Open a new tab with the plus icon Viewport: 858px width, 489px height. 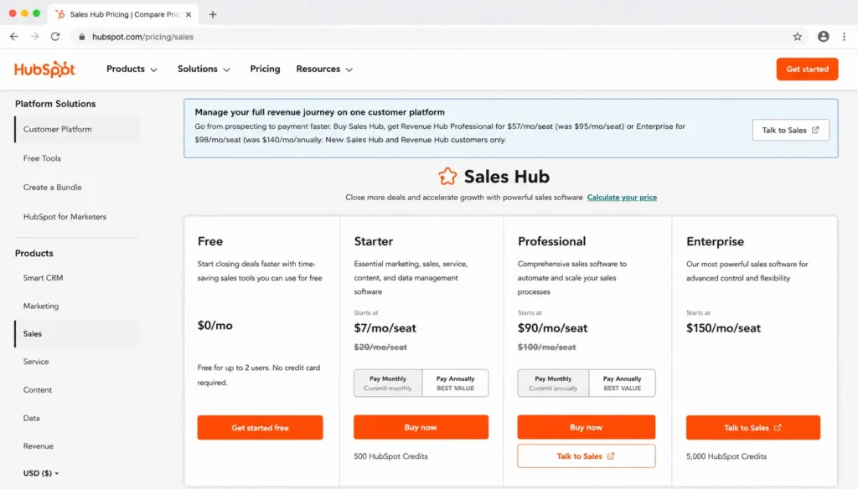213,15
